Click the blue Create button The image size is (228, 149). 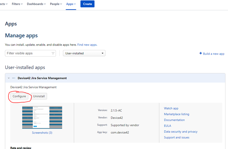[x=87, y=4]
